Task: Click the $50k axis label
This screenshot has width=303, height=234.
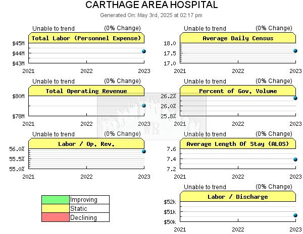Action: (170, 222)
